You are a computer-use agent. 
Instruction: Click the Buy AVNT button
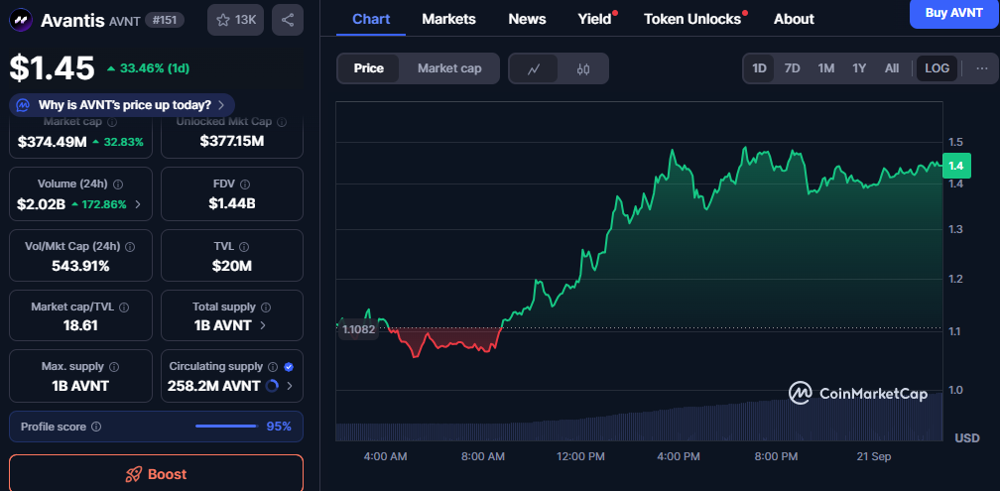(x=953, y=13)
